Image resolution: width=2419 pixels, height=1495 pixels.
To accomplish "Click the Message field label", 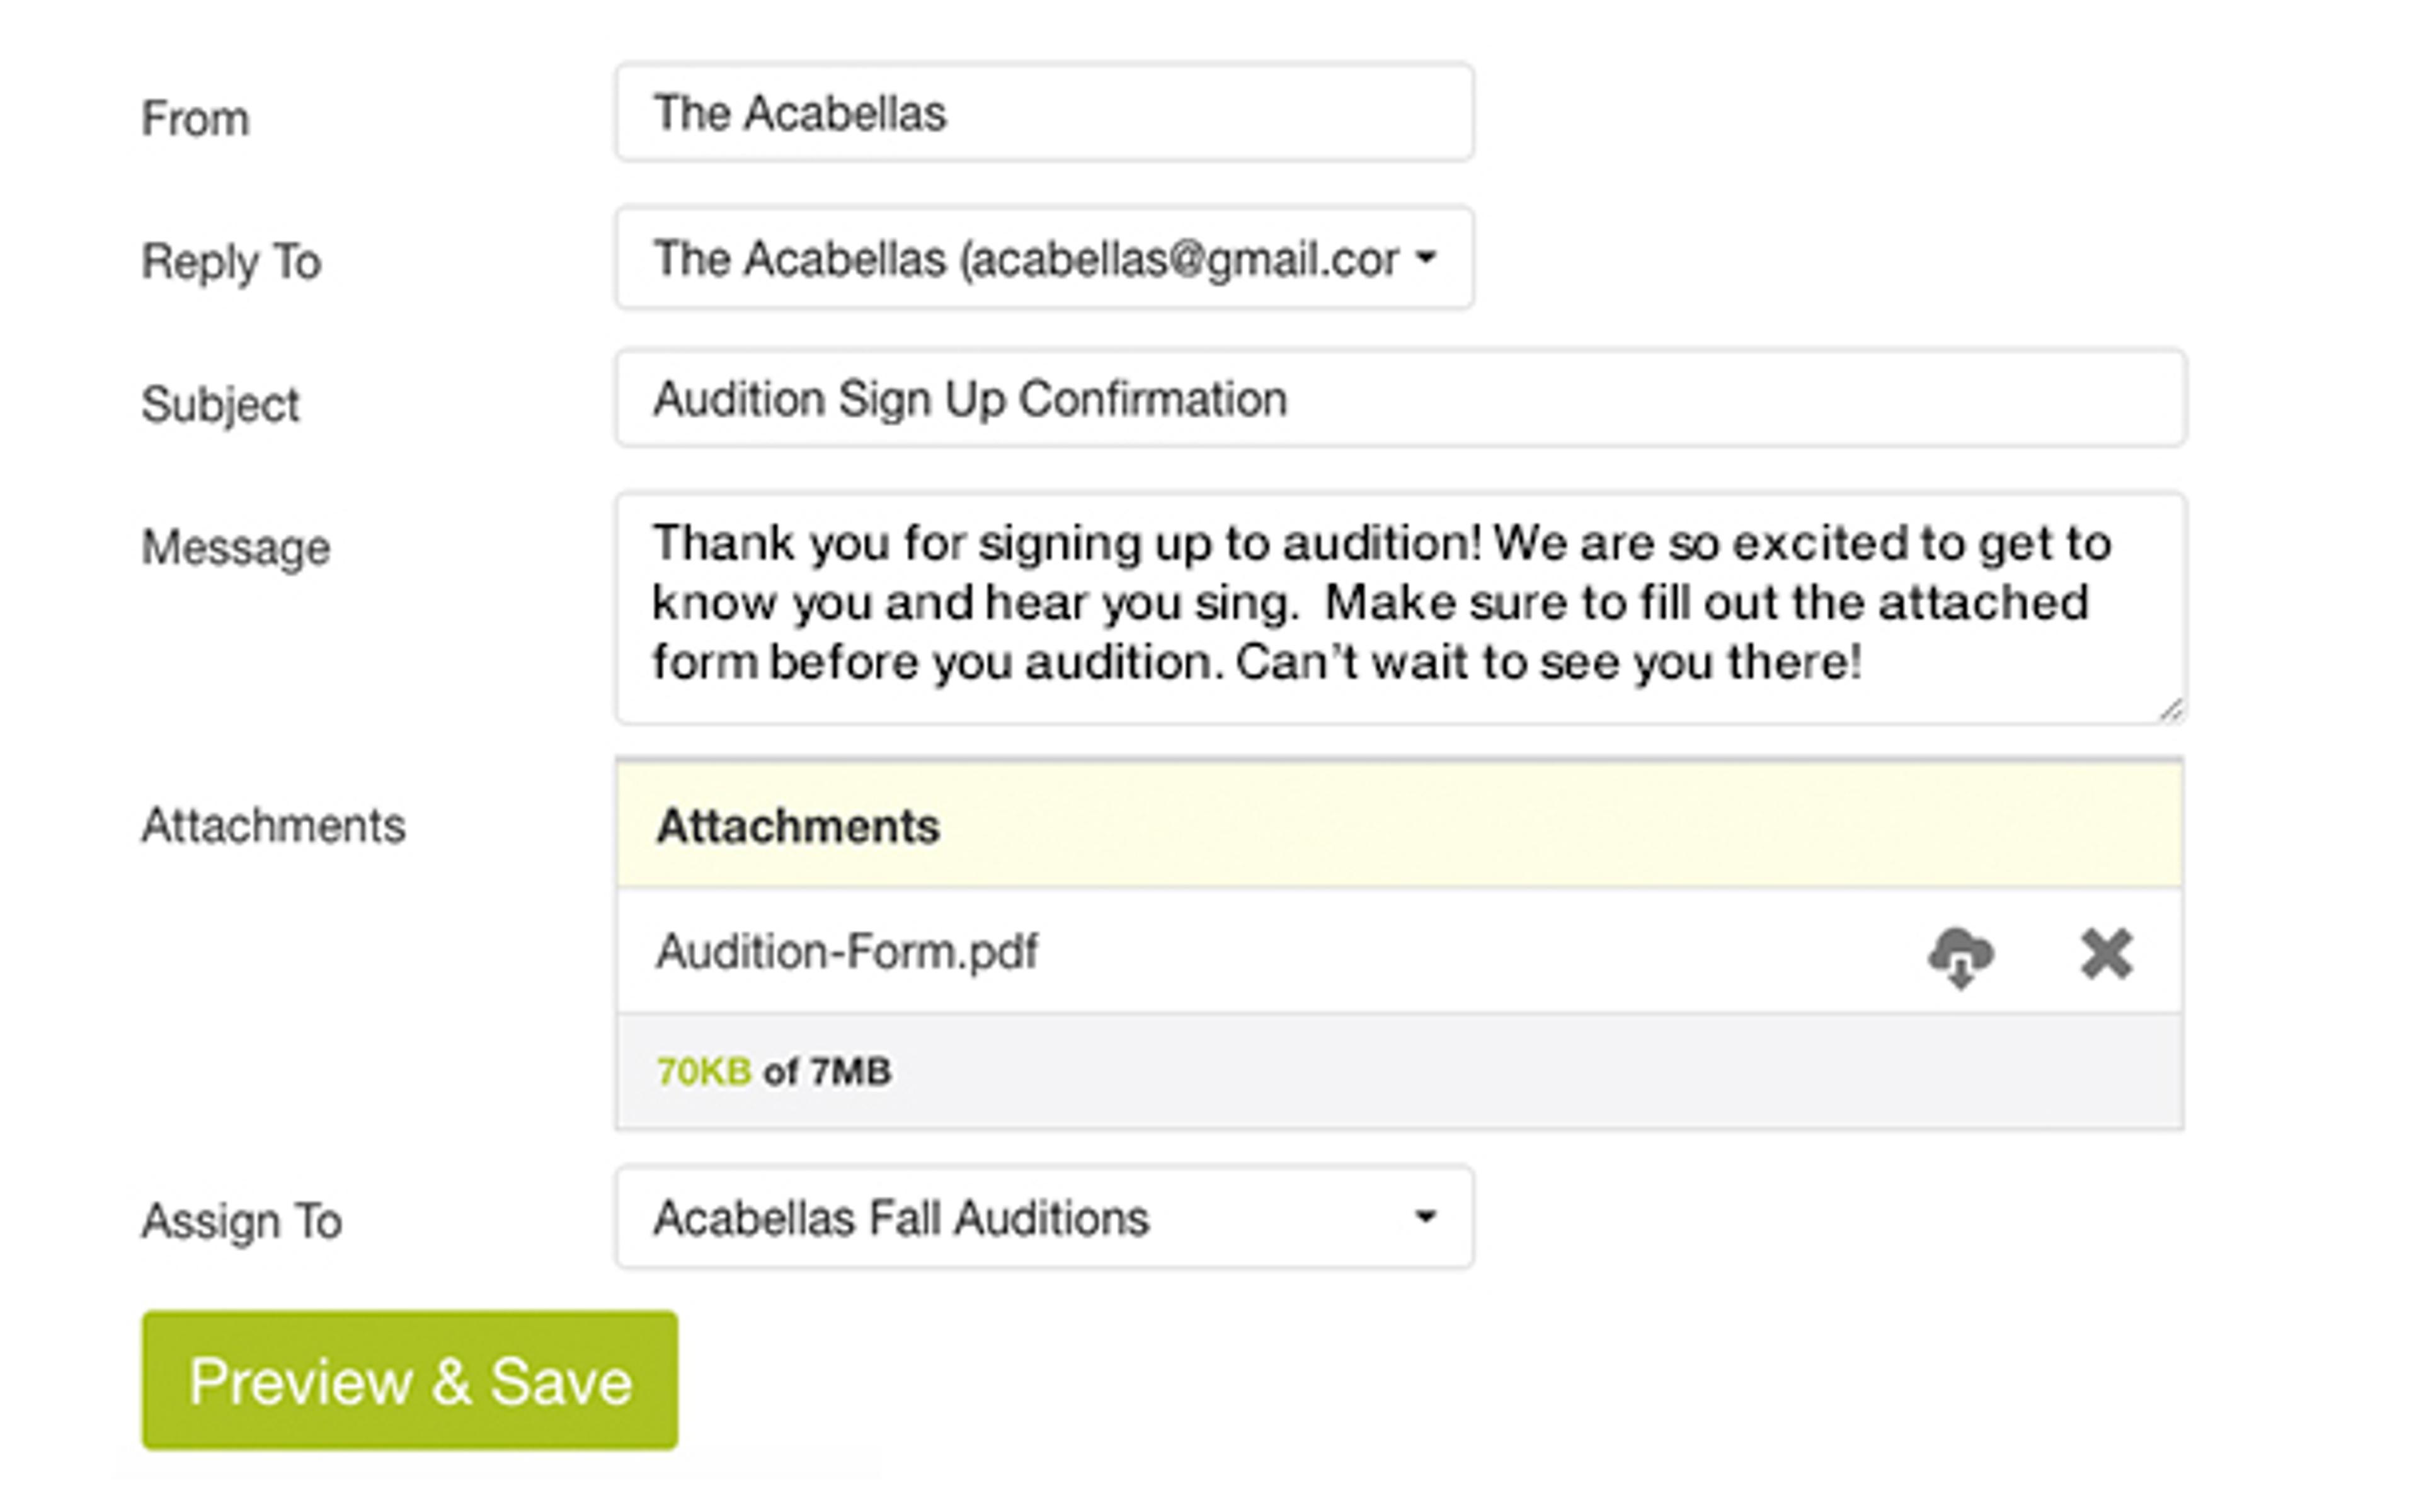I will pos(235,547).
